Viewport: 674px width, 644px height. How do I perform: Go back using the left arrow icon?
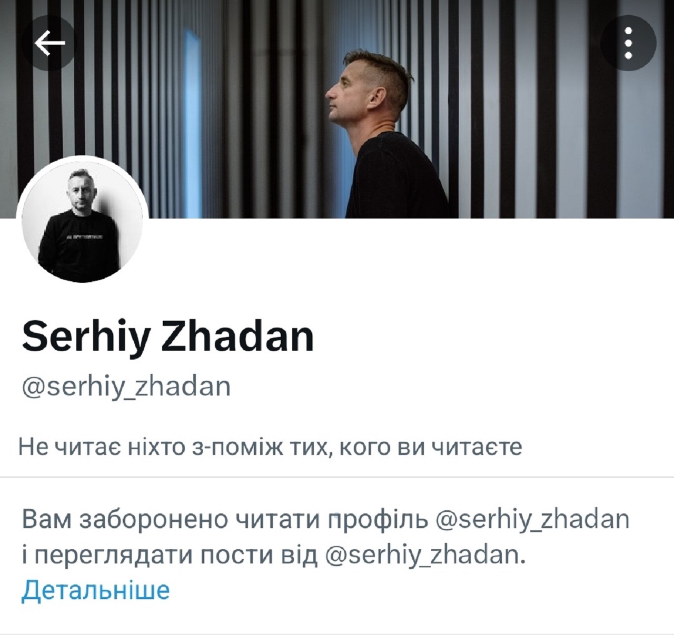tap(50, 43)
